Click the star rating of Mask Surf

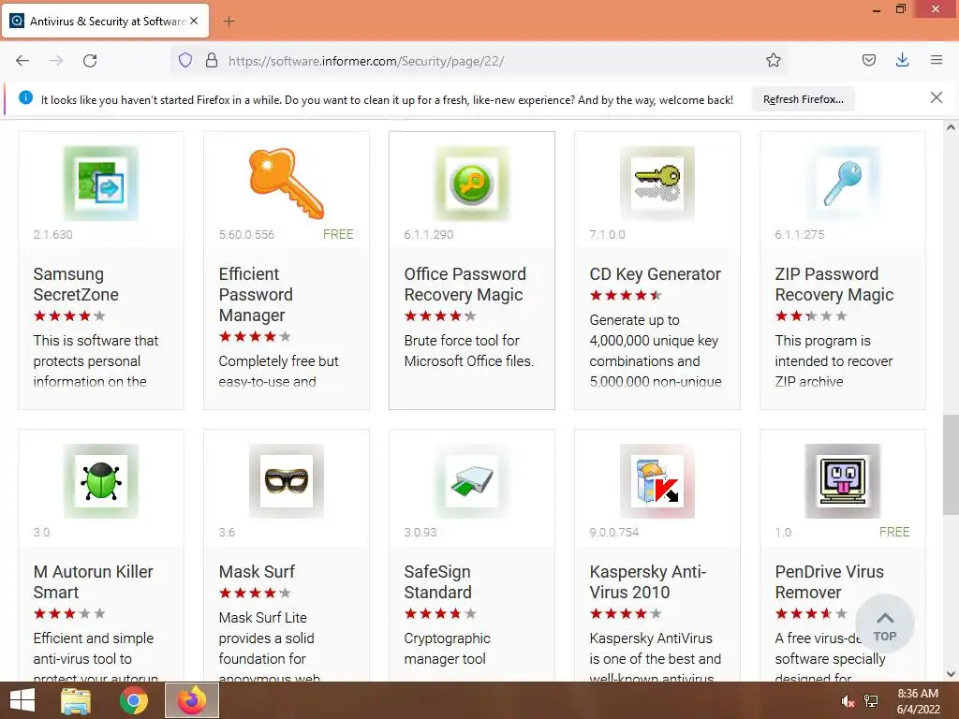pos(255,593)
